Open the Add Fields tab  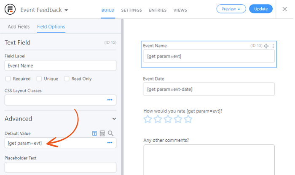19,26
